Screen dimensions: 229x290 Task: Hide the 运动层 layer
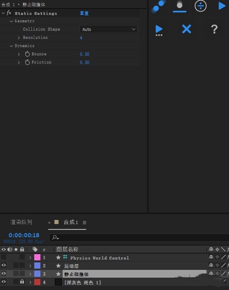(x=4, y=265)
